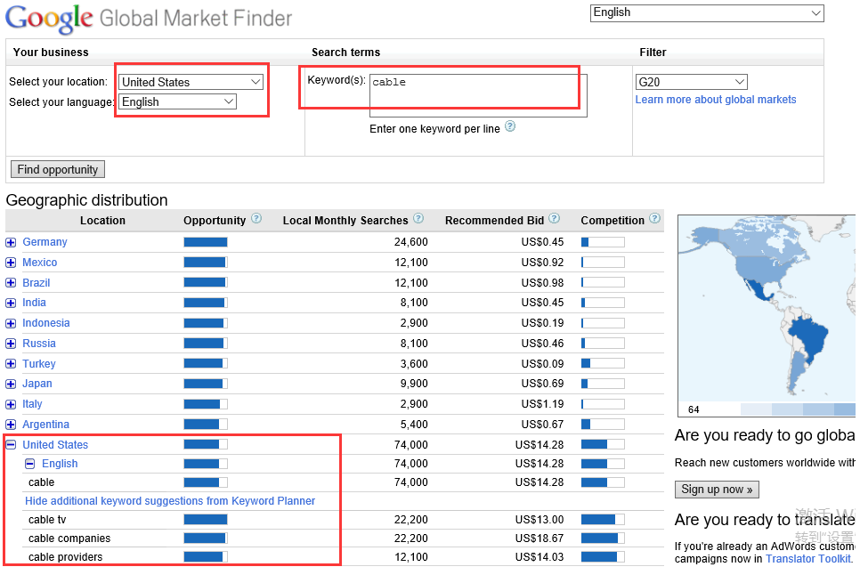Screen dimensions: 860x575
Task: Click the Competition column header
Action: [613, 221]
